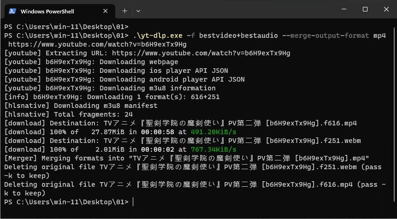The height and width of the screenshot is (219, 397).
Task: Click the green 491.20KiB/s speed value
Action: tap(213, 132)
